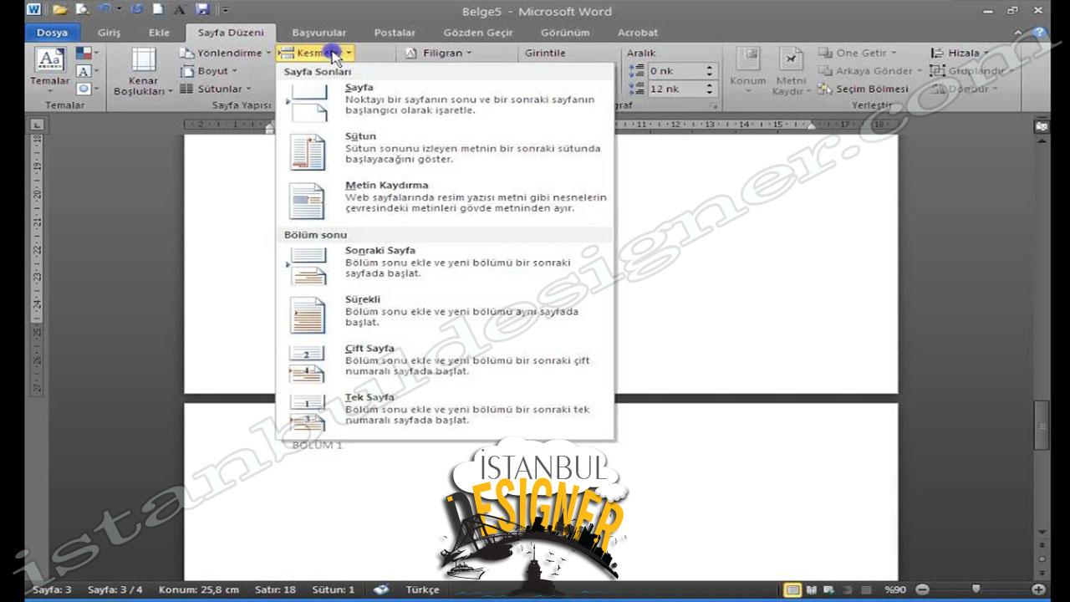Click Sayfa: 3 in status bar
The height and width of the screenshot is (602, 1070).
[x=52, y=589]
